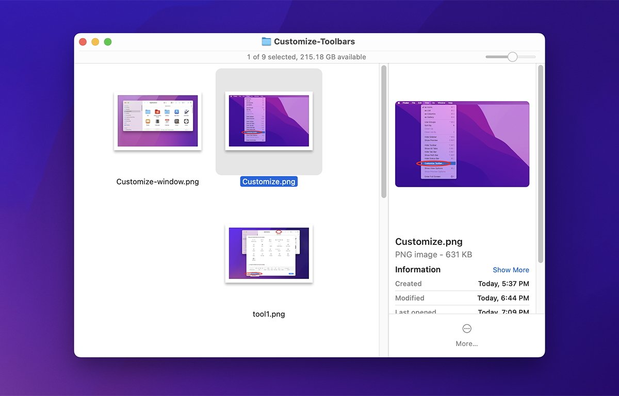619x396 pixels.
Task: Click the folder icon in the title bar
Action: tap(266, 42)
